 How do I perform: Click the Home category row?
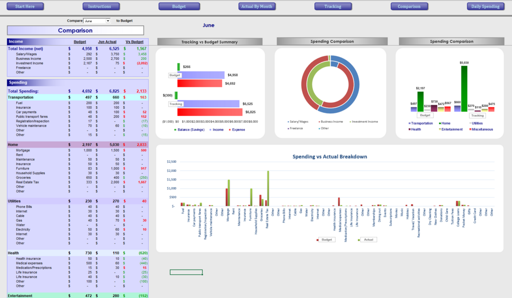[78, 144]
